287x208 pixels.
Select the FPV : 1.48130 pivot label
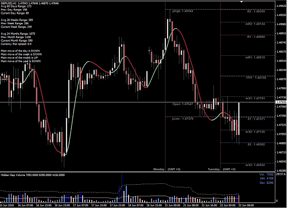point(255,78)
